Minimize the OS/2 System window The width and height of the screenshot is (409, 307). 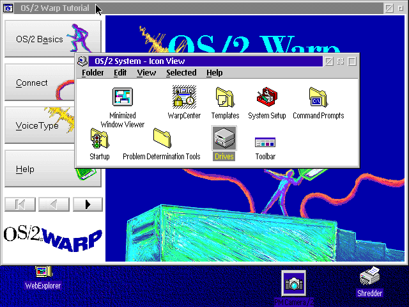(341, 61)
